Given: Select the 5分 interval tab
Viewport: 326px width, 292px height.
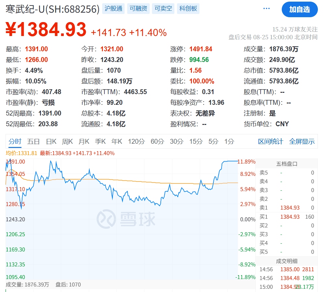Looking at the screenshot, I should pyautogui.click(x=213, y=142).
